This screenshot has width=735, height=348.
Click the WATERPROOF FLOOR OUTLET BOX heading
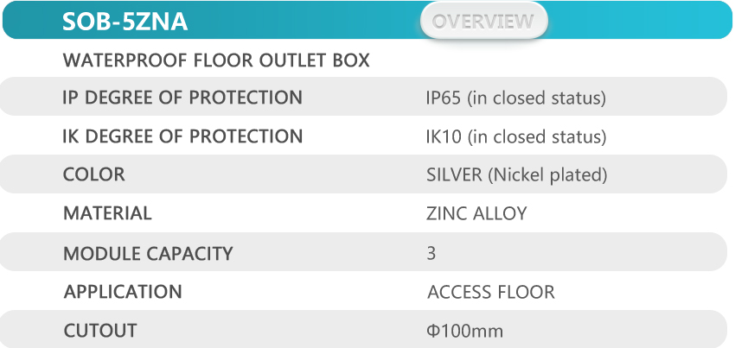(x=216, y=60)
